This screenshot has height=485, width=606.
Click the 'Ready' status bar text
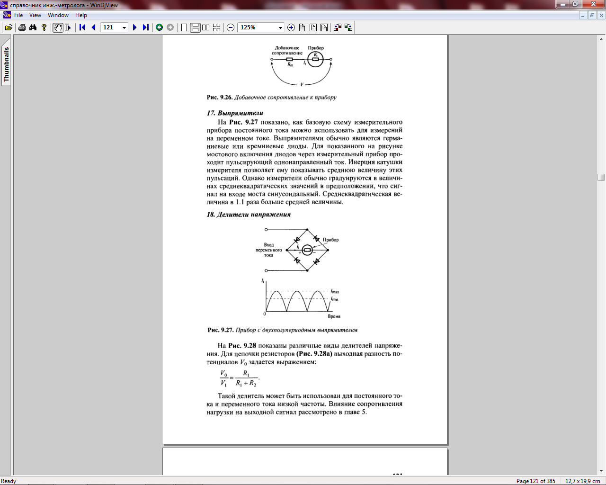point(9,481)
